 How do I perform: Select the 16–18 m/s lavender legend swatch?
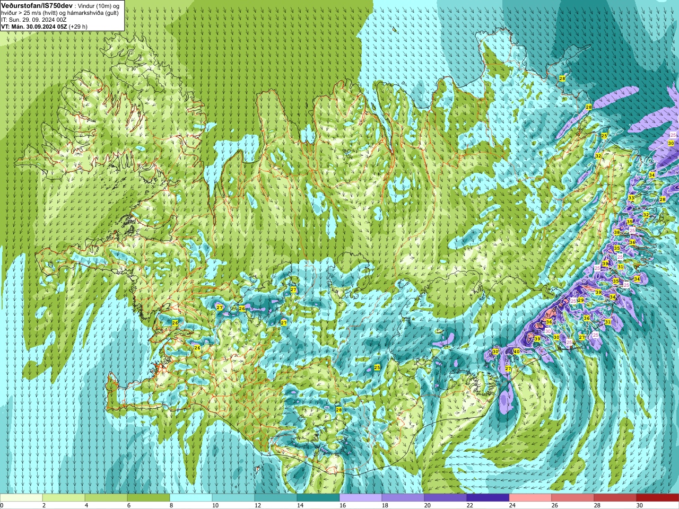coord(361,498)
